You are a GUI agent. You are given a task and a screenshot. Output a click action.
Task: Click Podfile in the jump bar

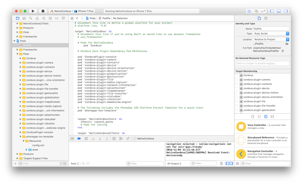click(x=105, y=18)
